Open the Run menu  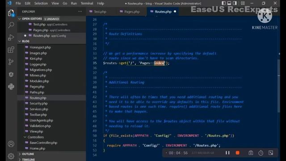tap(74, 3)
